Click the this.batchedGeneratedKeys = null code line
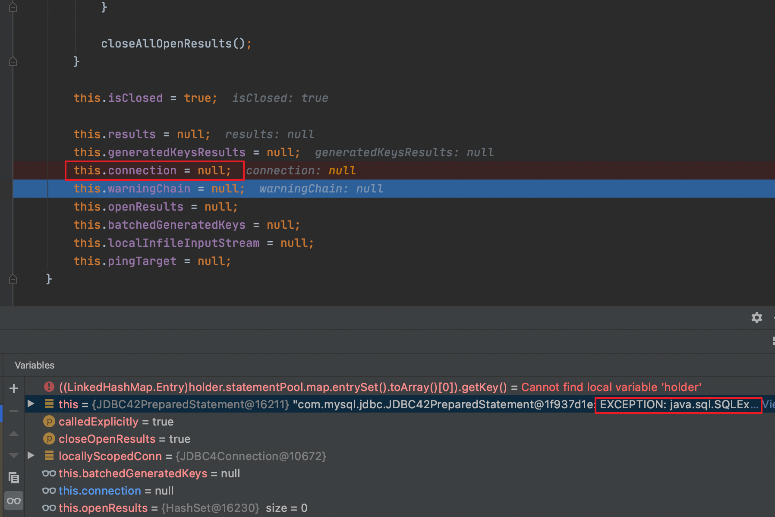Viewport: 775px width, 517px height. pos(187,225)
